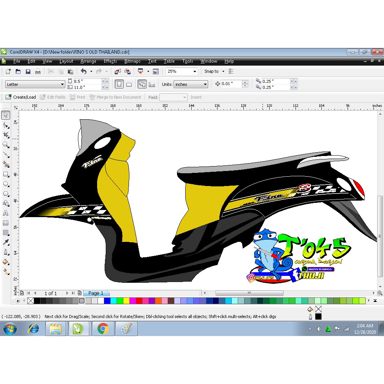Image resolution: width=384 pixels, height=384 pixels.
Task: Toggle apply layout to all pages
Action: pos(142,84)
